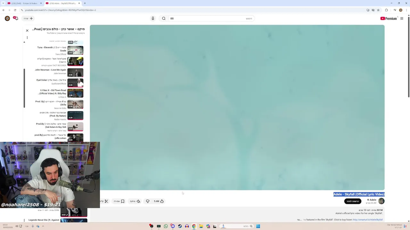Open File Explorer from the taskbar
The height and width of the screenshot is (230, 410).
coord(201,226)
